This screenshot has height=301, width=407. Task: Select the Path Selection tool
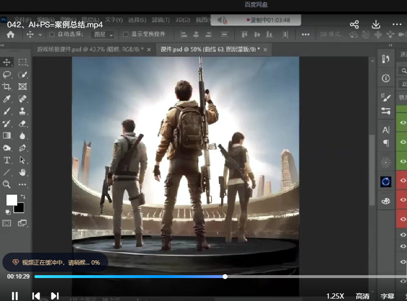click(23, 160)
